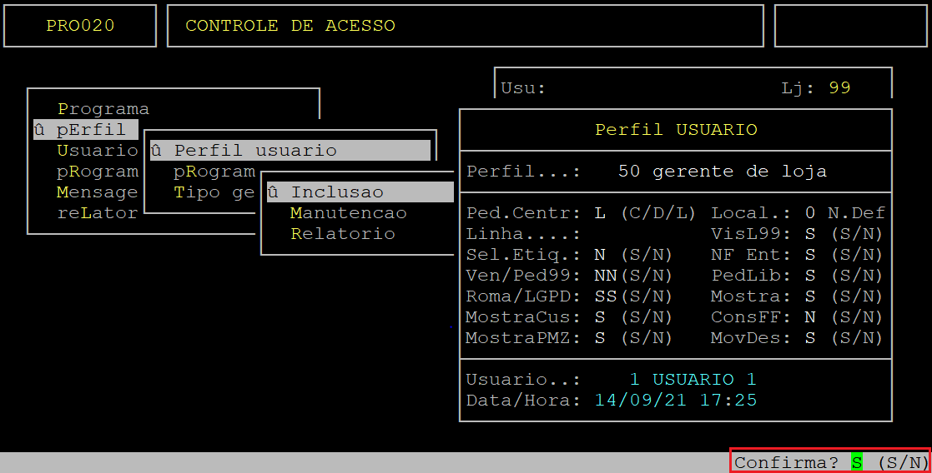Toggle the Sel.Etiq. S/N value
The image size is (932, 473).
pyautogui.click(x=599, y=255)
